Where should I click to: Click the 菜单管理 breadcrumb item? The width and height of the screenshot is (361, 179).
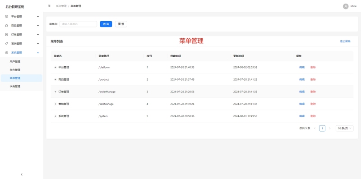tap(76, 6)
